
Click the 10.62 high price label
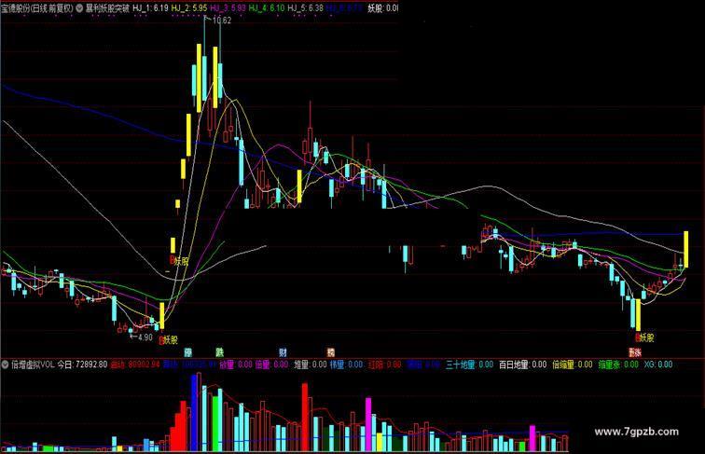(221, 21)
